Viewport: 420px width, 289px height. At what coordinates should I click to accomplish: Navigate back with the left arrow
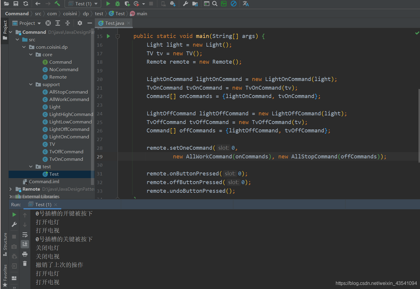[x=38, y=4]
